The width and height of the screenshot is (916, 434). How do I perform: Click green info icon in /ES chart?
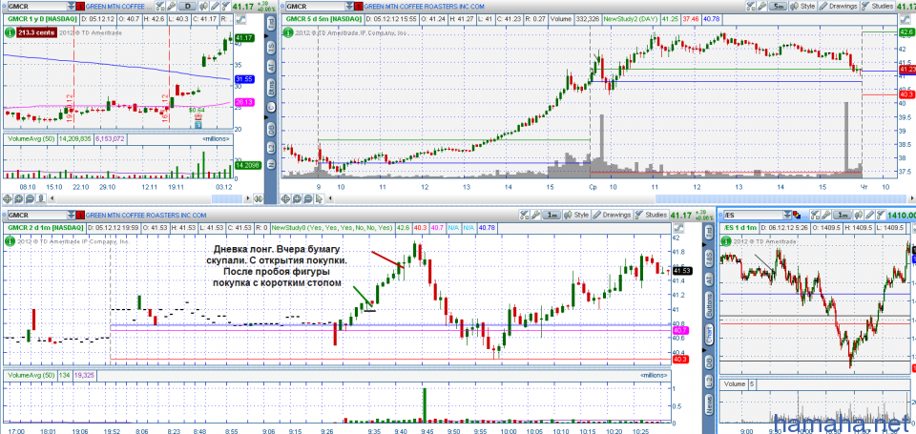point(726,241)
